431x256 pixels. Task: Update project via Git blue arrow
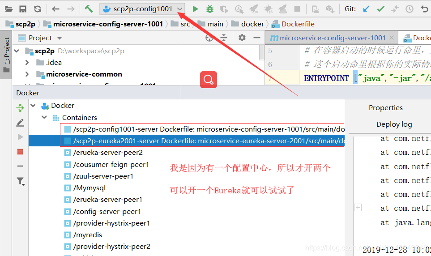[x=366, y=9]
